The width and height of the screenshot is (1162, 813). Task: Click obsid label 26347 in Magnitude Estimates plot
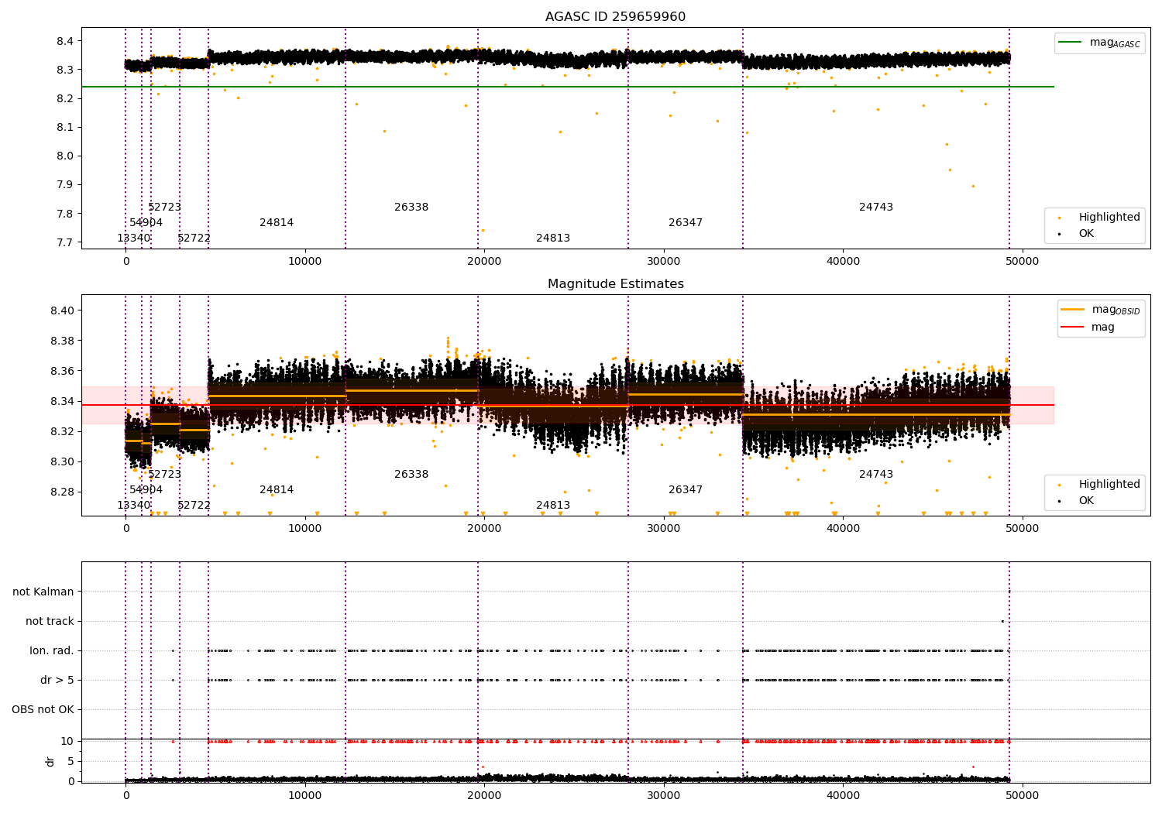click(686, 490)
